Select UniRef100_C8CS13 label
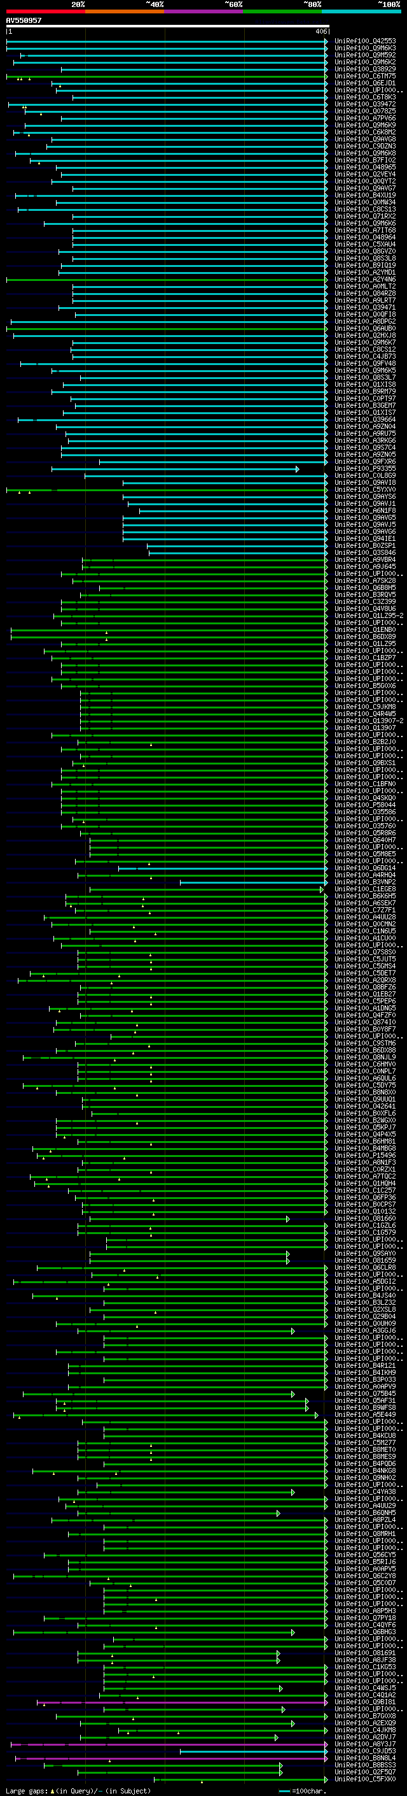 (365, 209)
